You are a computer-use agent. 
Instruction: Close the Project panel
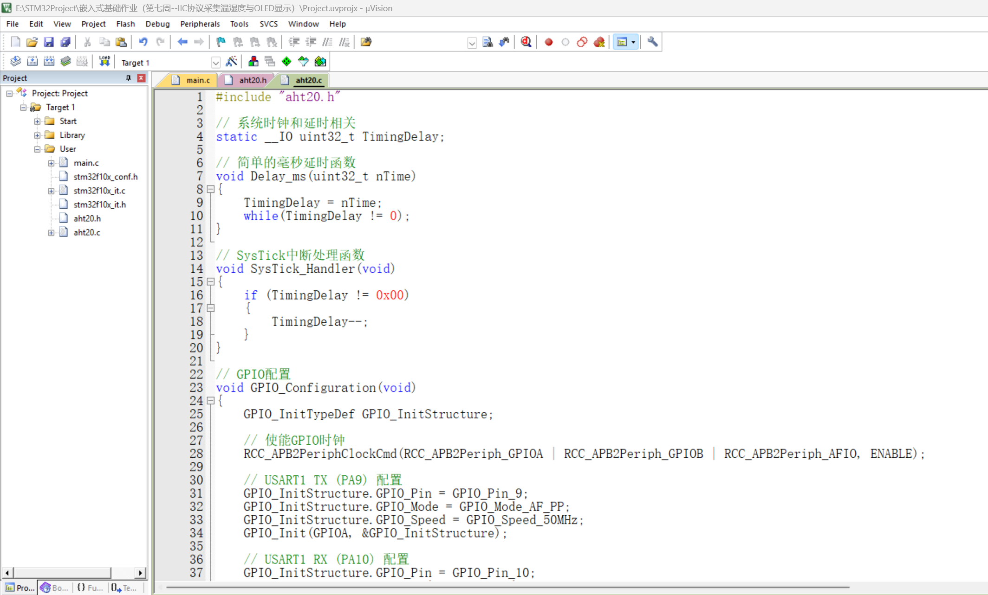[141, 78]
